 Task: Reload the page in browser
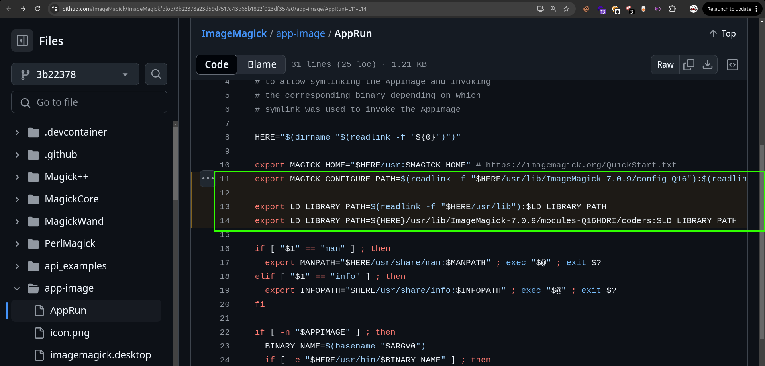37,9
